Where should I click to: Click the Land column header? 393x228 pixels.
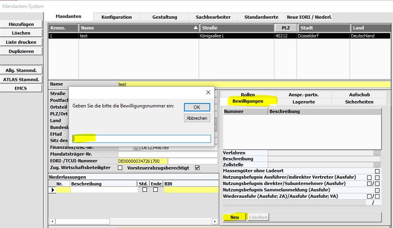[x=370, y=28]
